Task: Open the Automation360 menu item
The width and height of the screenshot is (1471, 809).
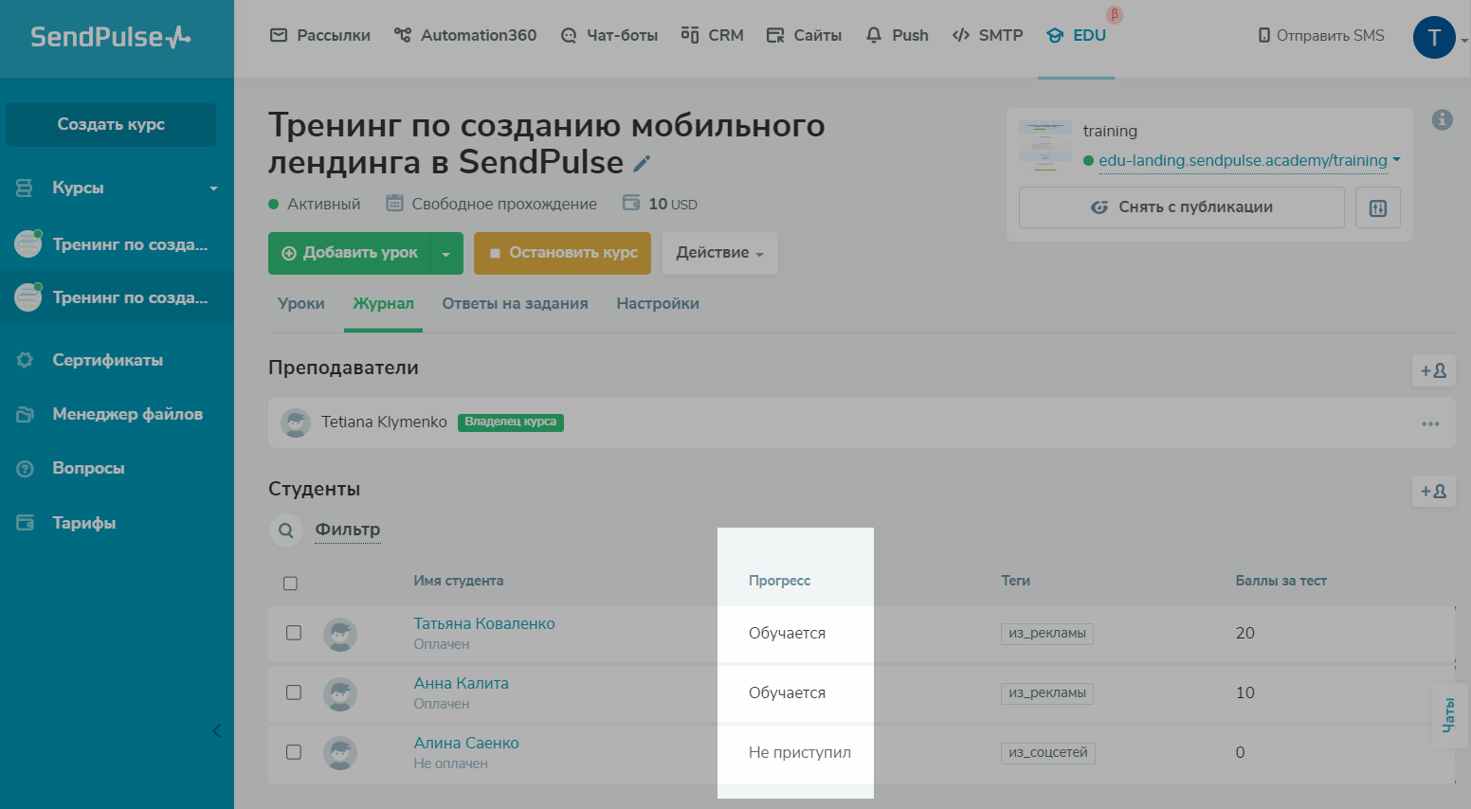Action: (465, 36)
